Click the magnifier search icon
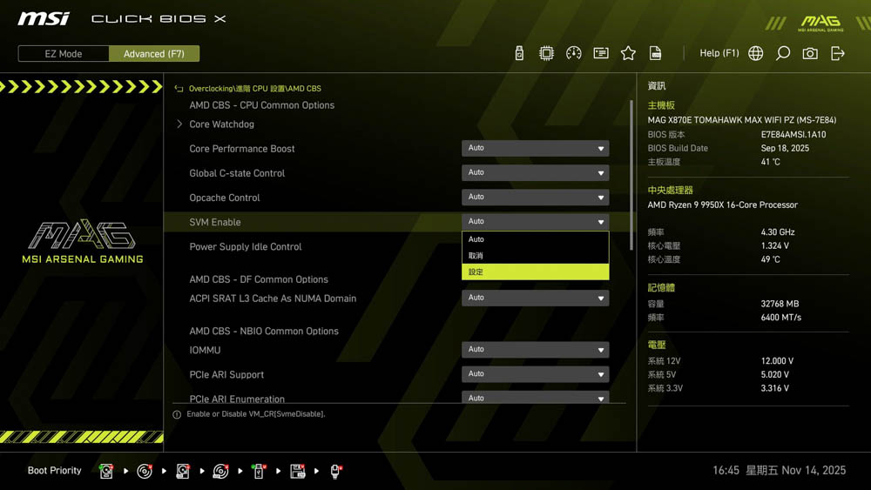Image resolution: width=871 pixels, height=490 pixels. 783,53
